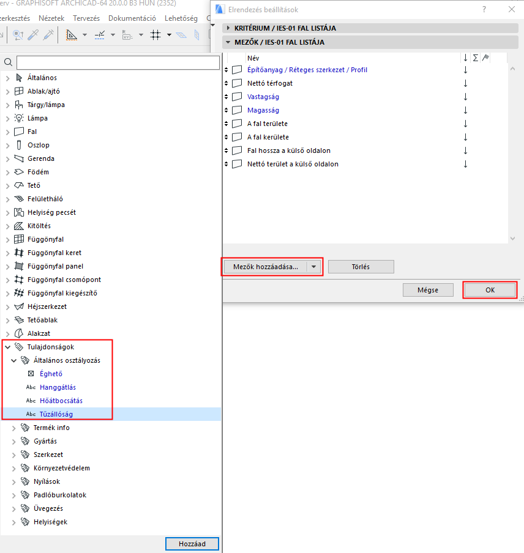Open the Mezők hozzáadása dropdown arrow
524x553 pixels.
tap(313, 267)
